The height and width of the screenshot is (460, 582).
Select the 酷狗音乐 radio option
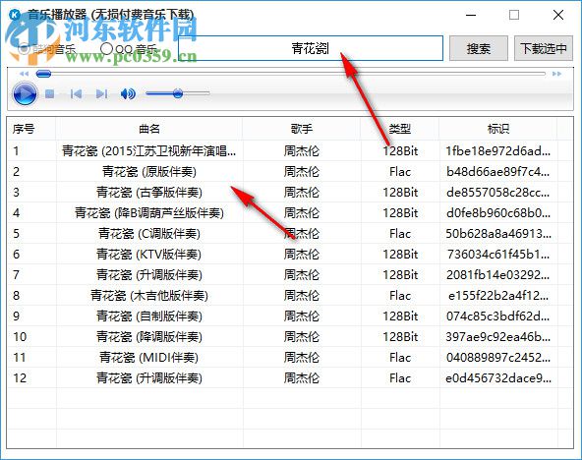(47, 48)
